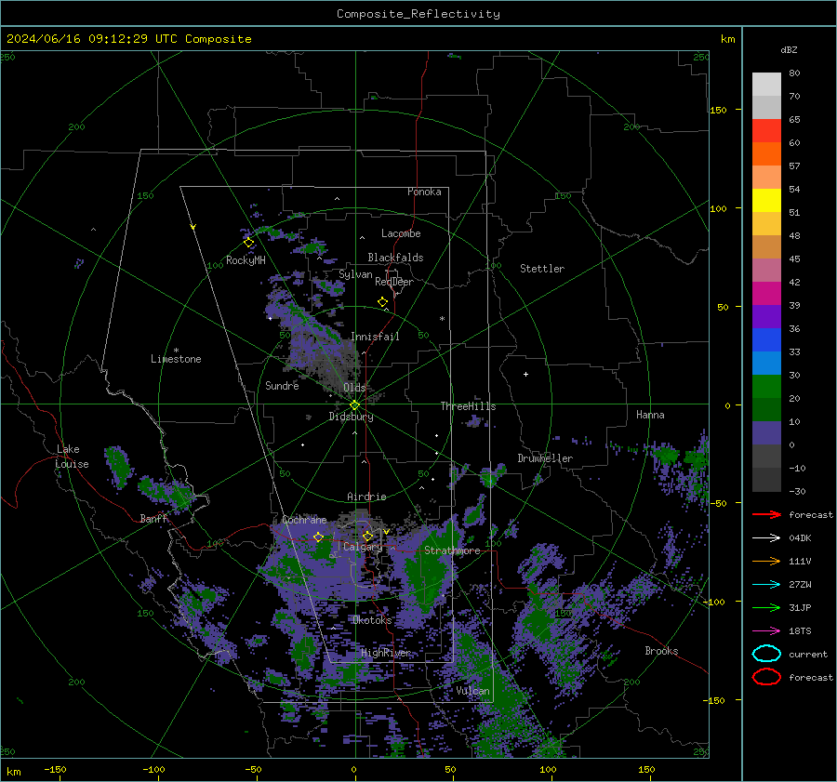The height and width of the screenshot is (782, 837).
Task: Click the Lacombe city label
Action: pyautogui.click(x=401, y=233)
